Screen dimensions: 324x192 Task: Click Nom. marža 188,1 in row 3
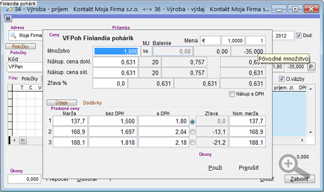[248, 142]
